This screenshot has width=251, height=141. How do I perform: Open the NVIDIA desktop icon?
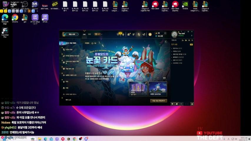(185, 5)
